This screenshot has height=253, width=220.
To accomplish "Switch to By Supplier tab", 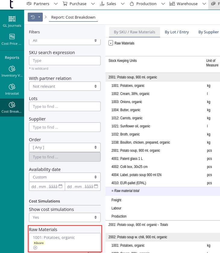I will click(x=209, y=32).
